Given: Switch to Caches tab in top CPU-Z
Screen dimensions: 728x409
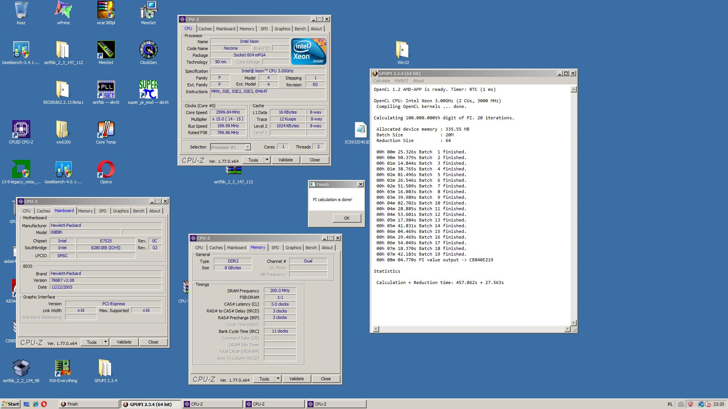Looking at the screenshot, I should pos(205,29).
